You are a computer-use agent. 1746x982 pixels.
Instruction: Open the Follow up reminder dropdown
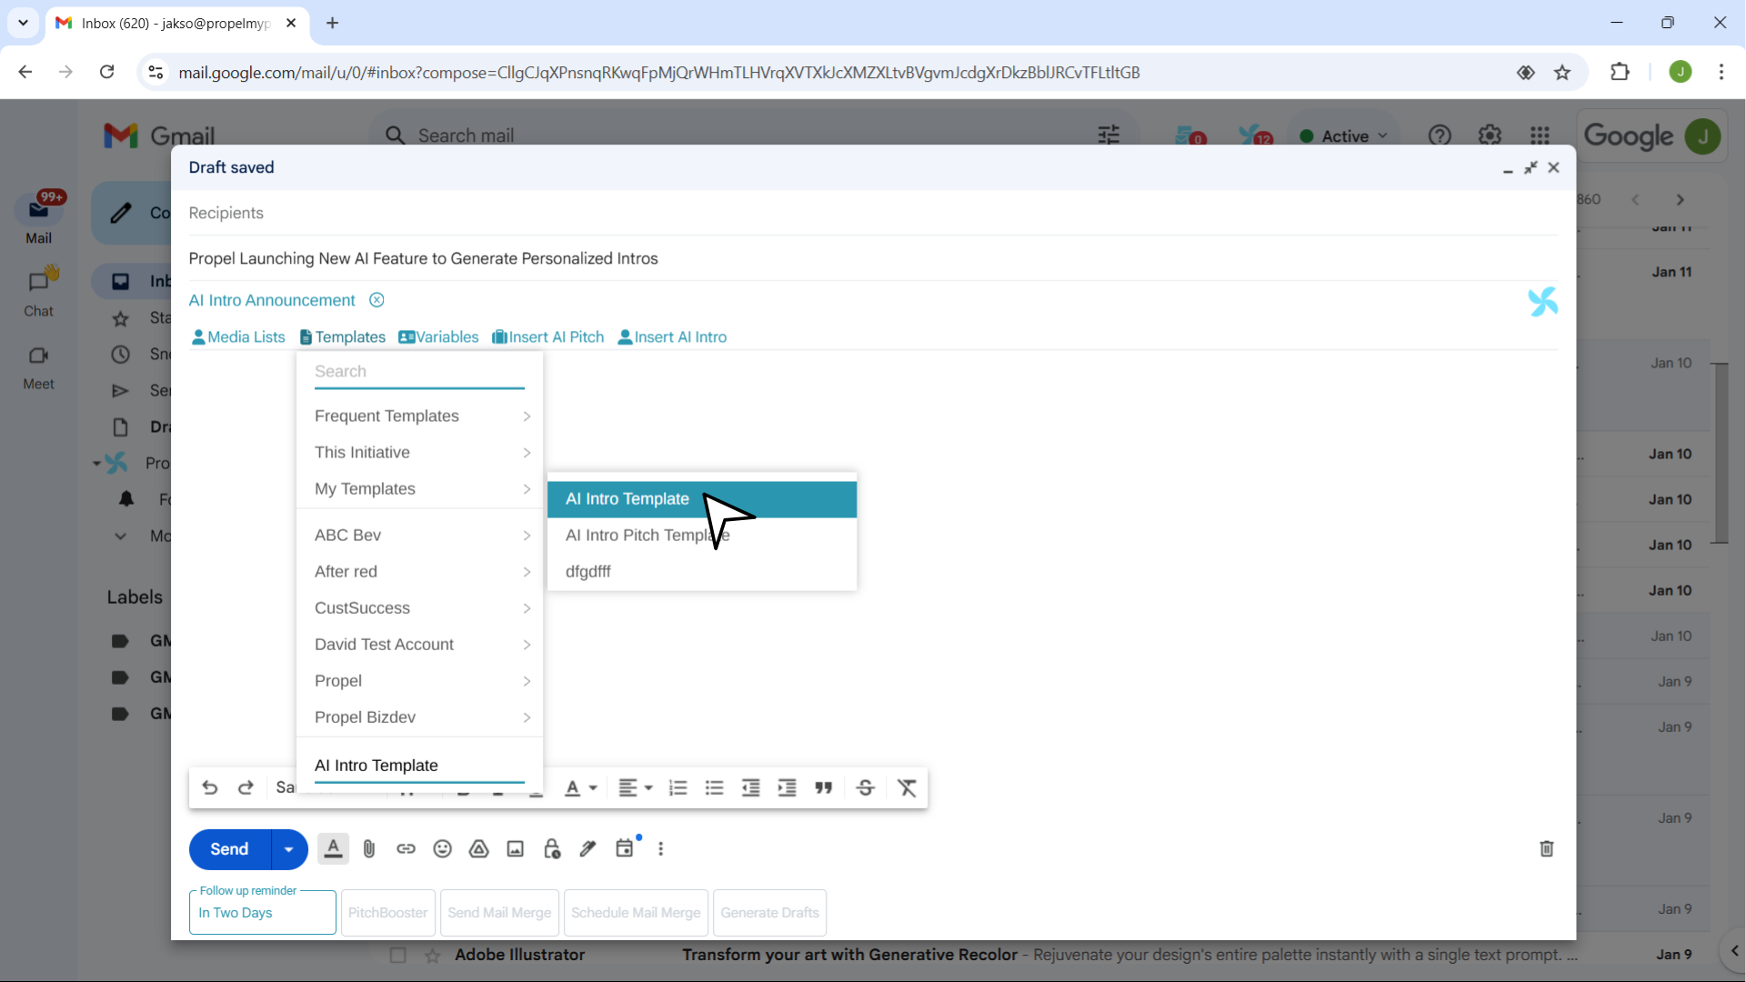263,913
